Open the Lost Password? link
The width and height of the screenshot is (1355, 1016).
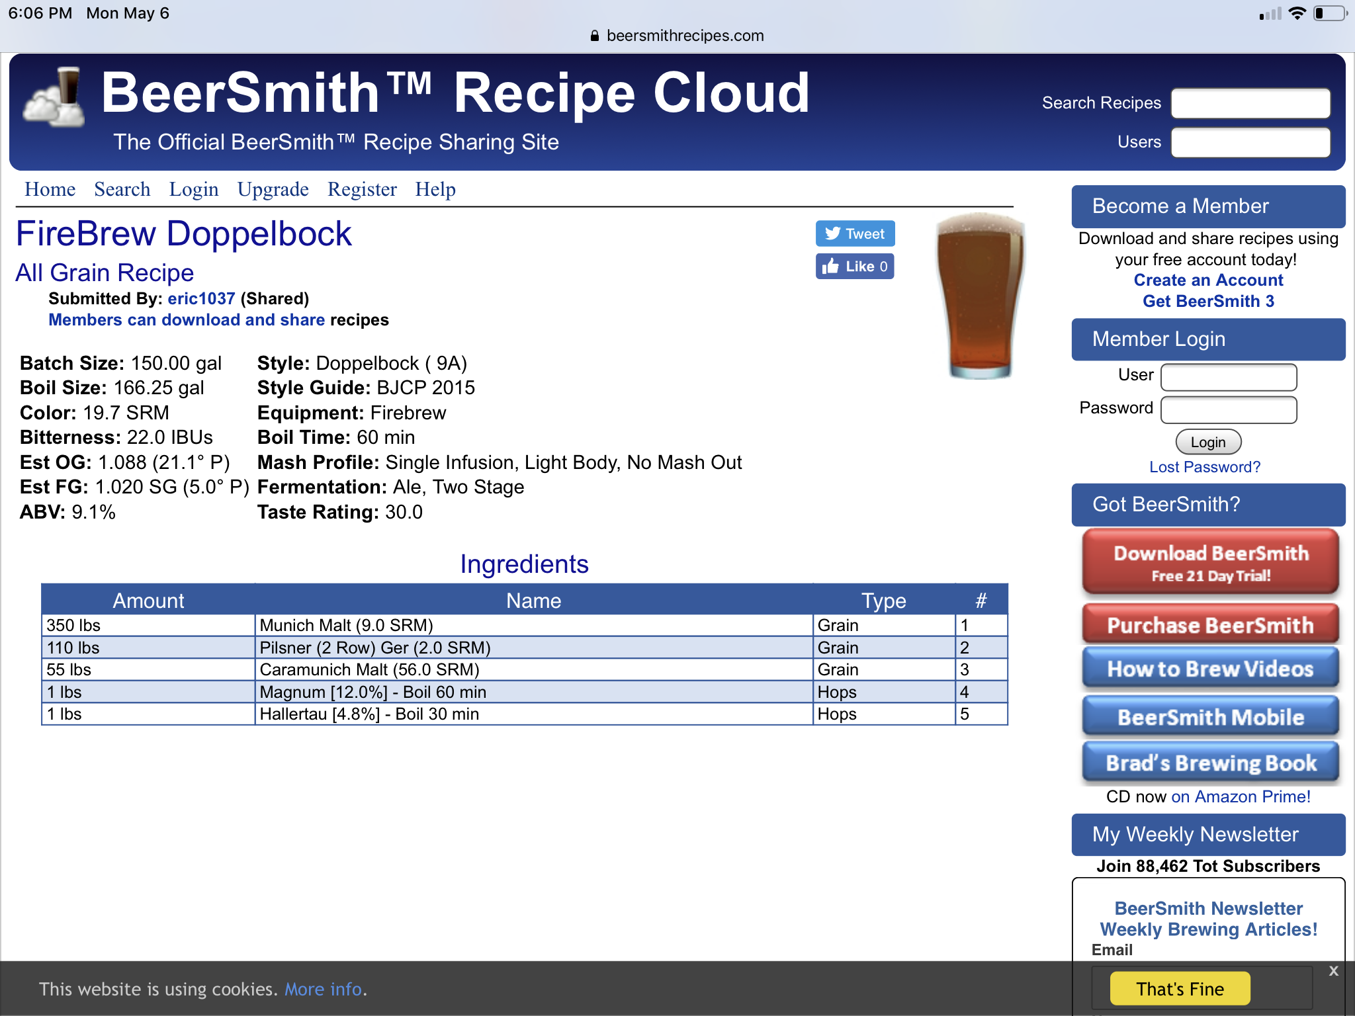tap(1205, 467)
